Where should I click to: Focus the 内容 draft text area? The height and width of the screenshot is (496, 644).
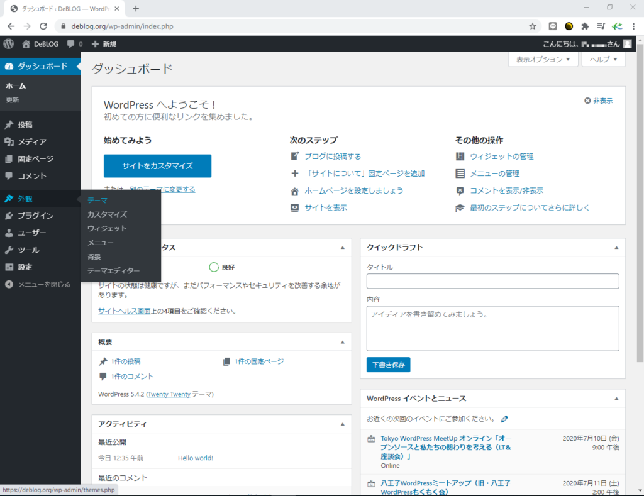(x=493, y=329)
